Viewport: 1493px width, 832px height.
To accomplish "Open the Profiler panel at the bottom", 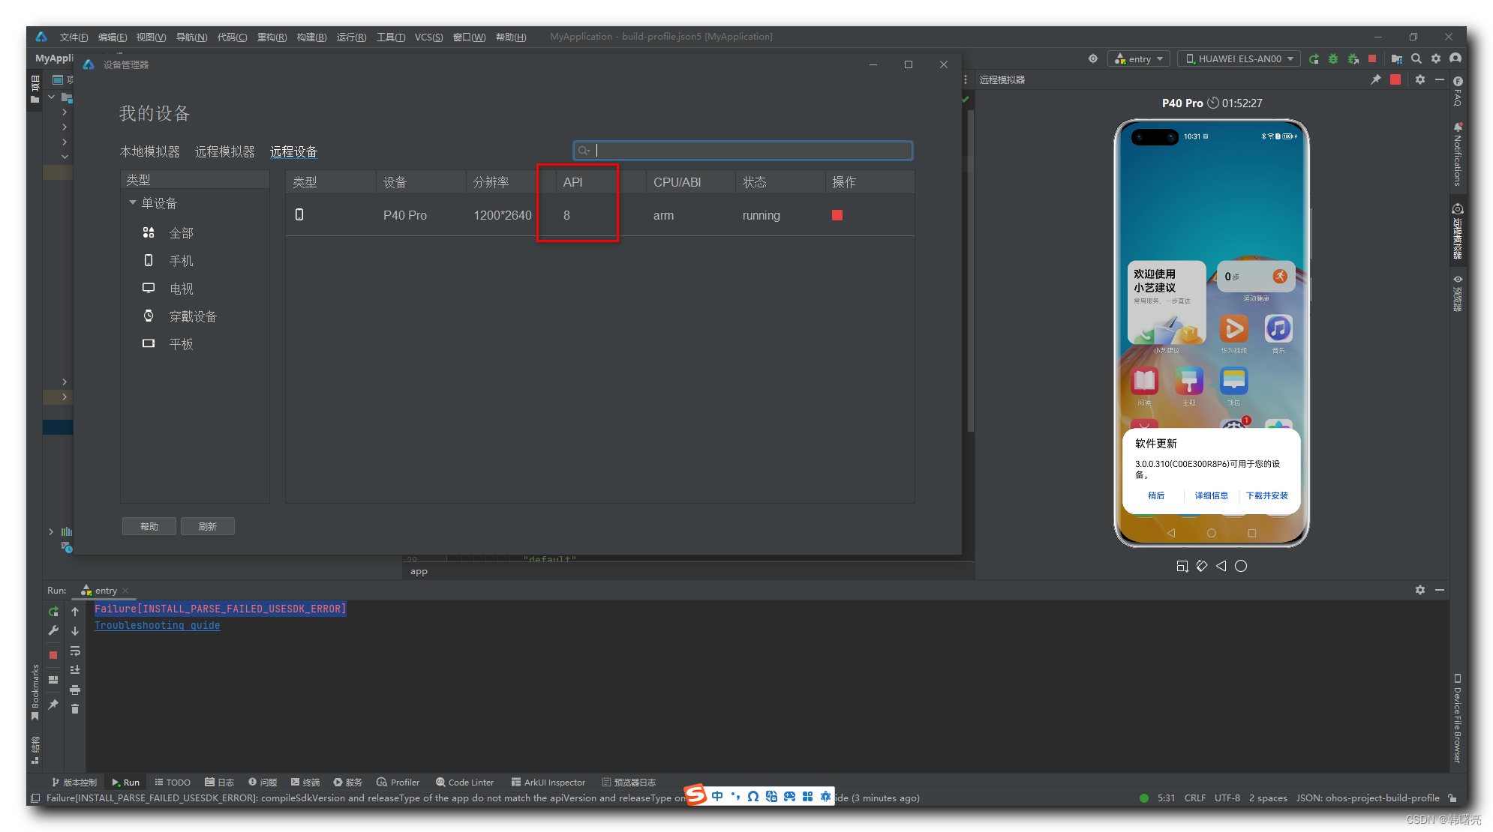I will tap(398, 782).
